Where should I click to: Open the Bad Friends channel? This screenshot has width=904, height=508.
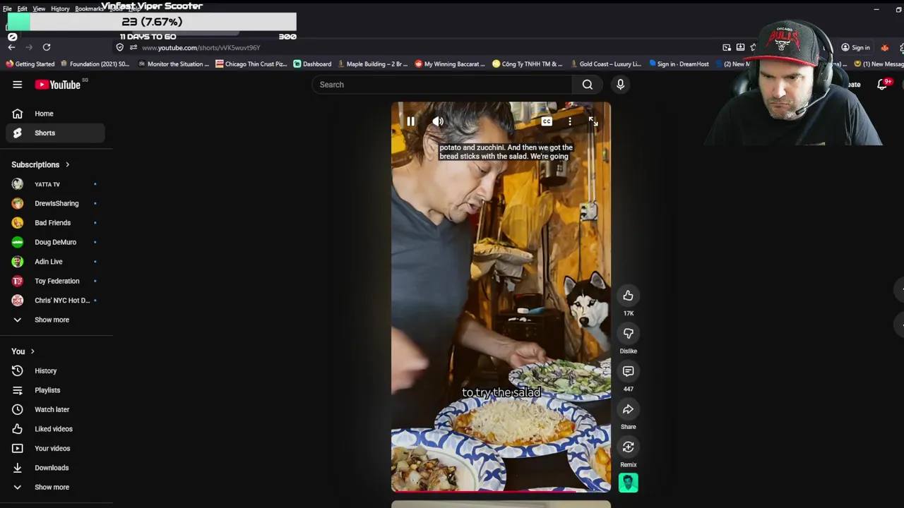click(x=55, y=223)
